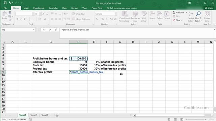Collapse the ribbon with the arrow
Screen dimensions: 216x121
pyautogui.click(x=214, y=24)
